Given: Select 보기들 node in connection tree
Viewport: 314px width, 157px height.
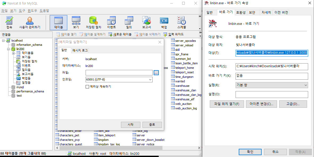Looking at the screenshot, I should (x=26, y=57).
